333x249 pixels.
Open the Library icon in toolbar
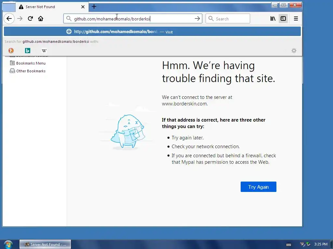coord(273,18)
